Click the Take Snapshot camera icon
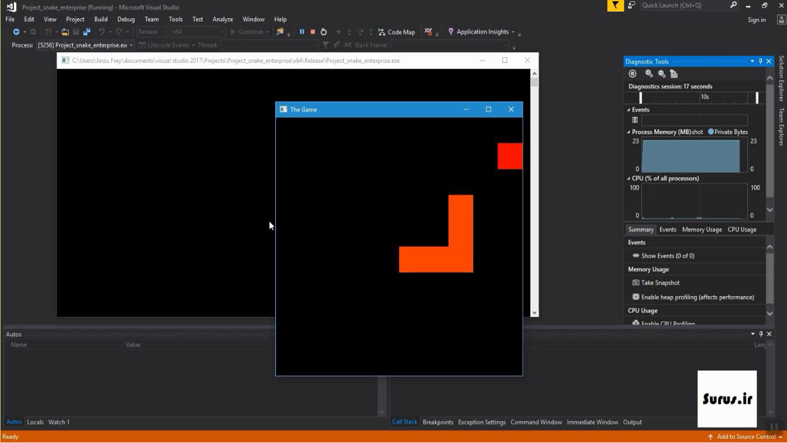 coord(636,283)
